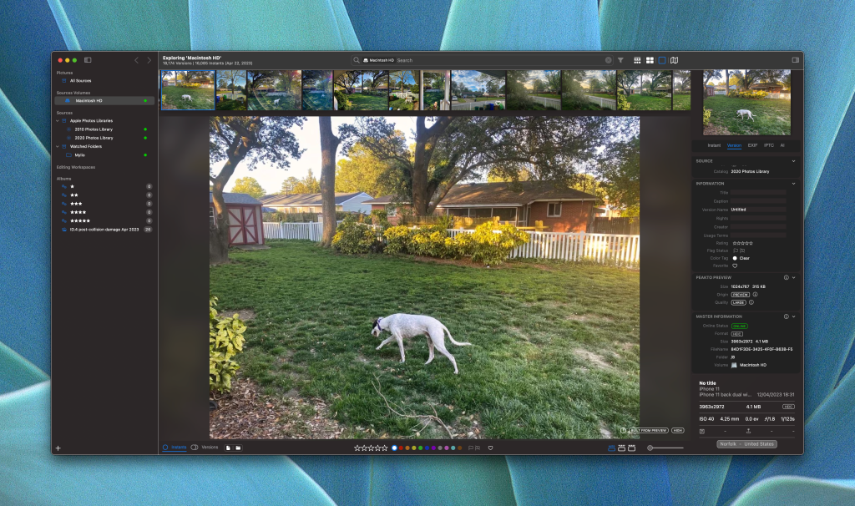Collapse the Information section chevron
The width and height of the screenshot is (855, 506).
click(x=793, y=183)
